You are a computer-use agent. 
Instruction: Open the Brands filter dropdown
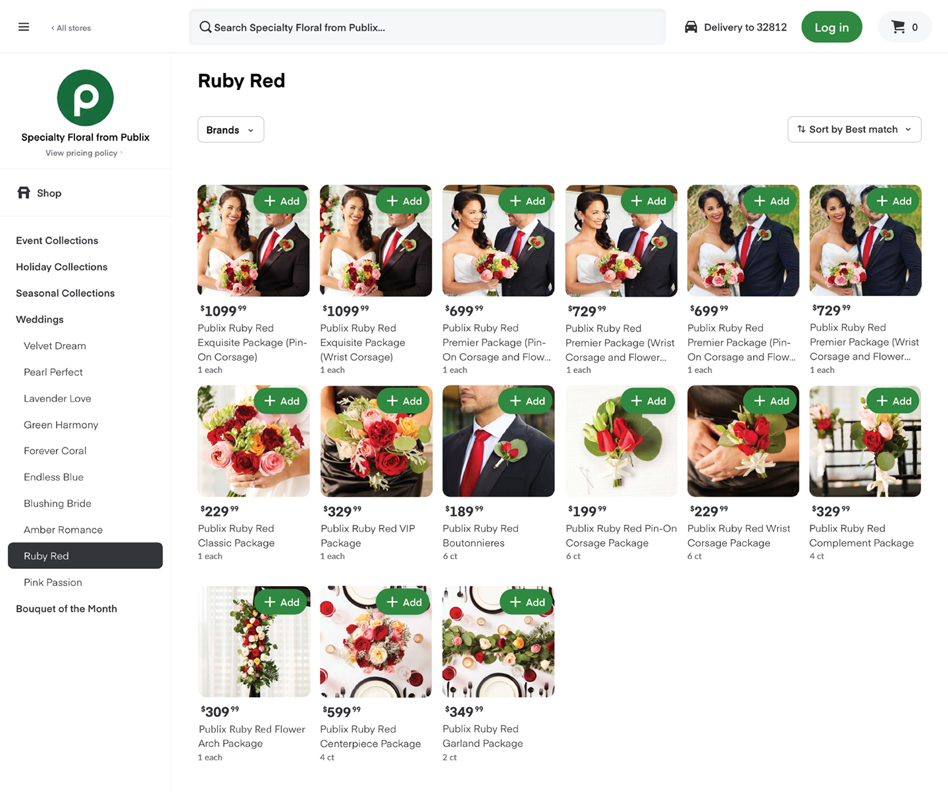230,130
